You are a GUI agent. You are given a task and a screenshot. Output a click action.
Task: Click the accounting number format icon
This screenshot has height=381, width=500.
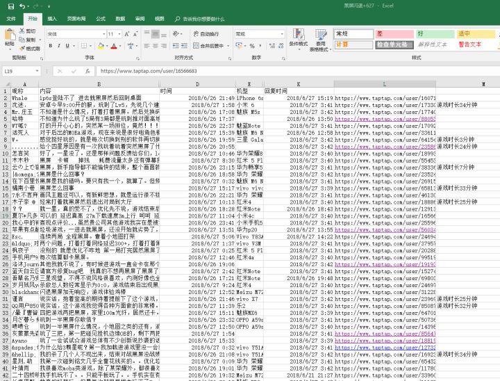click(239, 46)
